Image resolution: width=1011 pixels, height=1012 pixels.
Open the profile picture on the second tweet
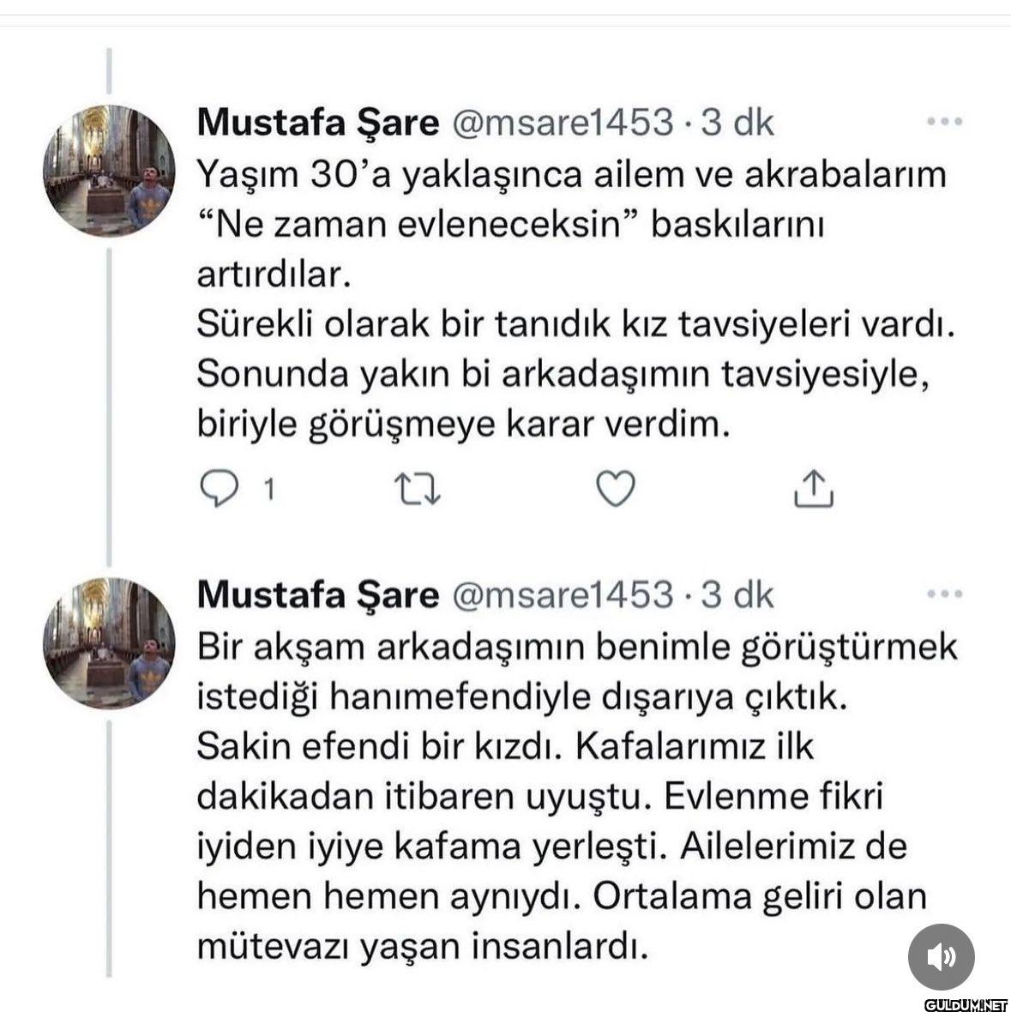[x=109, y=643]
